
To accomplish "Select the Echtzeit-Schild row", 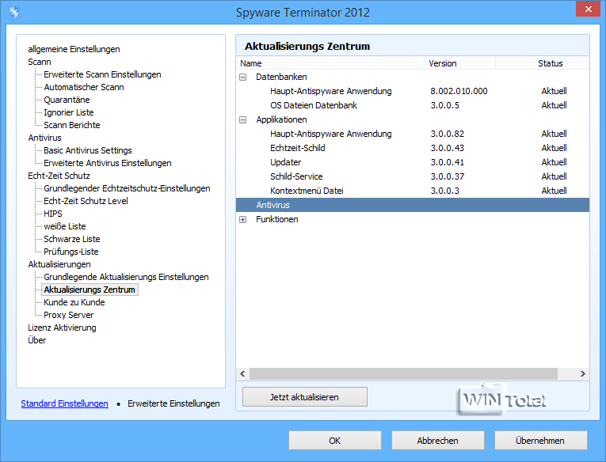I will click(x=413, y=148).
